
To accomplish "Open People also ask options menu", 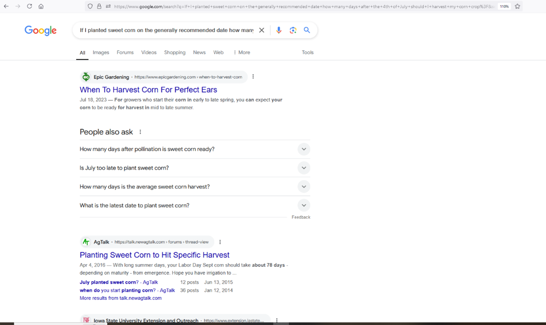I will 140,132.
